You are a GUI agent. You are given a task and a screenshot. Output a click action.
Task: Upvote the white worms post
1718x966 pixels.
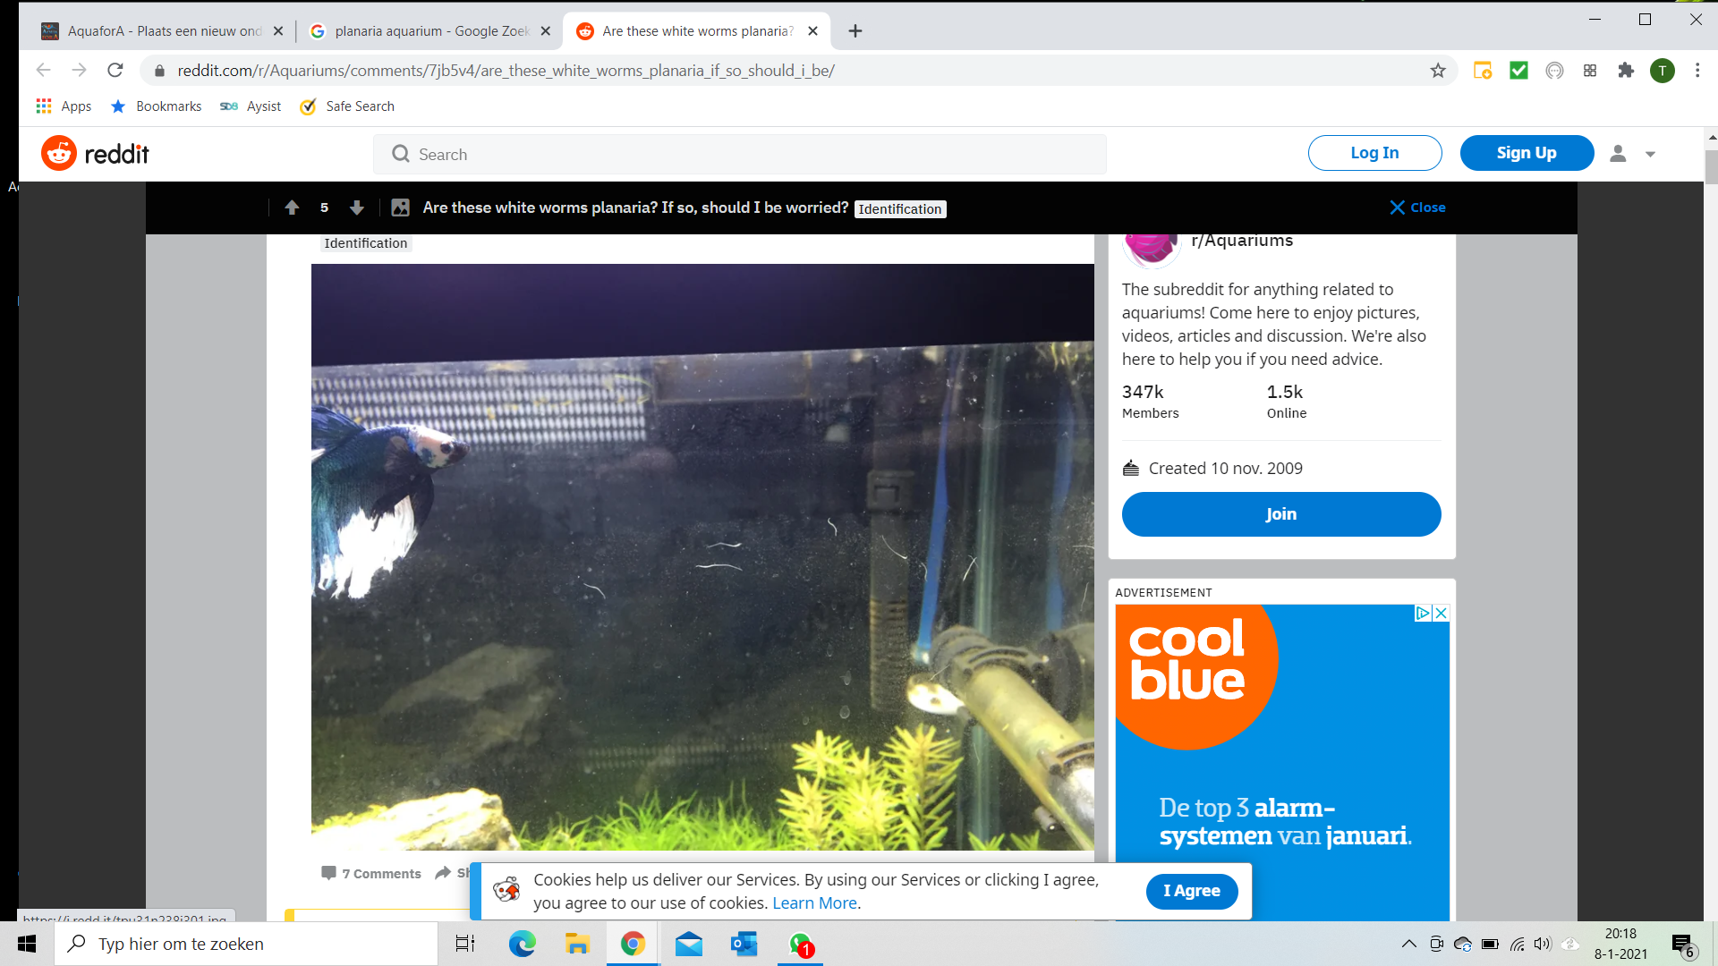click(x=292, y=208)
